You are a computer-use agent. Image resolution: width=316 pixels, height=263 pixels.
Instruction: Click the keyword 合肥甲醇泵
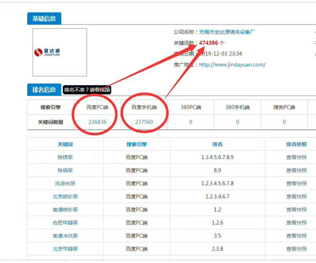(x=65, y=223)
